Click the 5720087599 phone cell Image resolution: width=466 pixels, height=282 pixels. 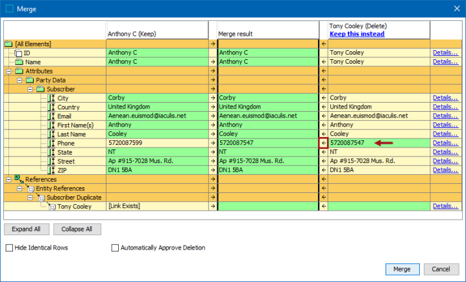[x=157, y=143]
